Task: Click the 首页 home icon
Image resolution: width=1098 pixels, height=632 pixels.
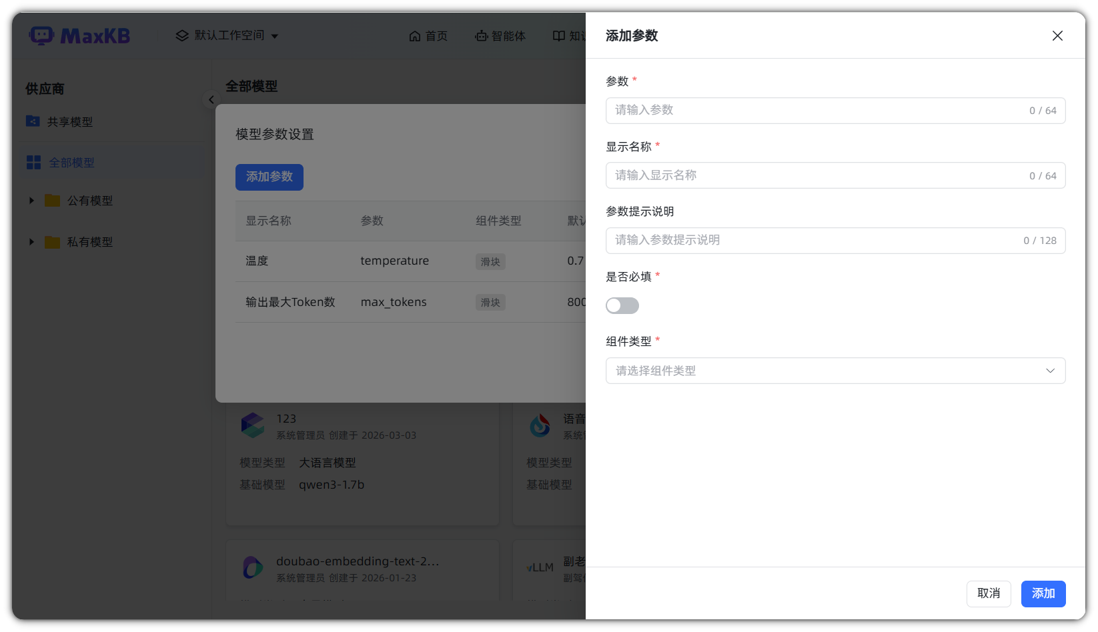Action: point(415,36)
